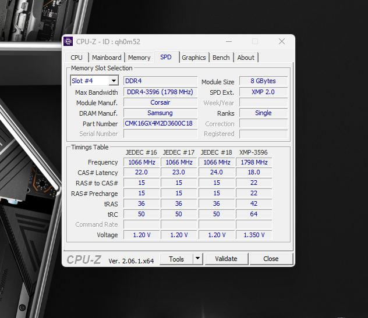Click JEDEC #16 CAS# Latency 22.0 cell
Viewport: 368px width, 318px height.
click(141, 172)
